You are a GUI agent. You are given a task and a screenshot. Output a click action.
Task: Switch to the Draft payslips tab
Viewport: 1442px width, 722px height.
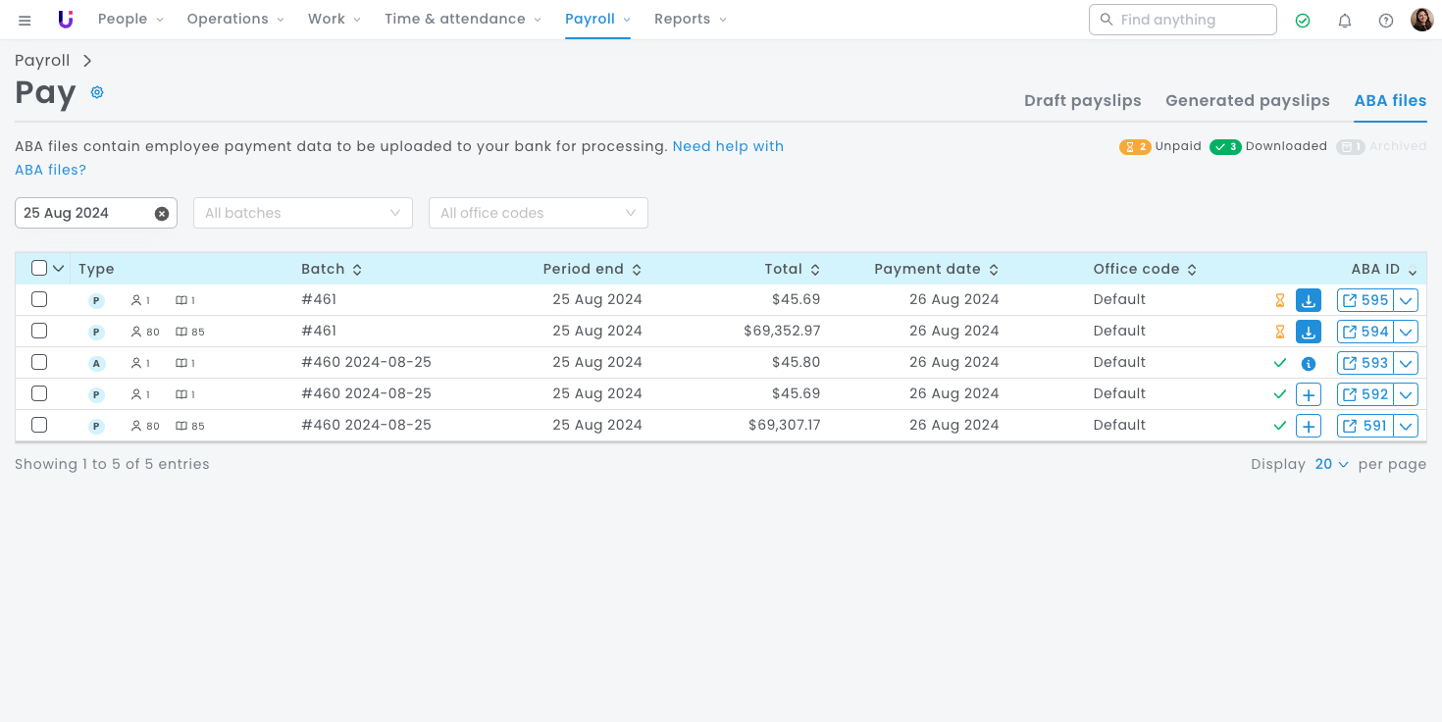(x=1082, y=101)
